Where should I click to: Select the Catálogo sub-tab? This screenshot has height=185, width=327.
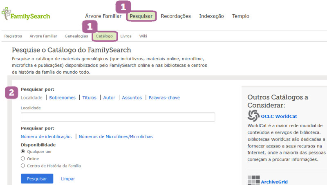click(x=105, y=36)
